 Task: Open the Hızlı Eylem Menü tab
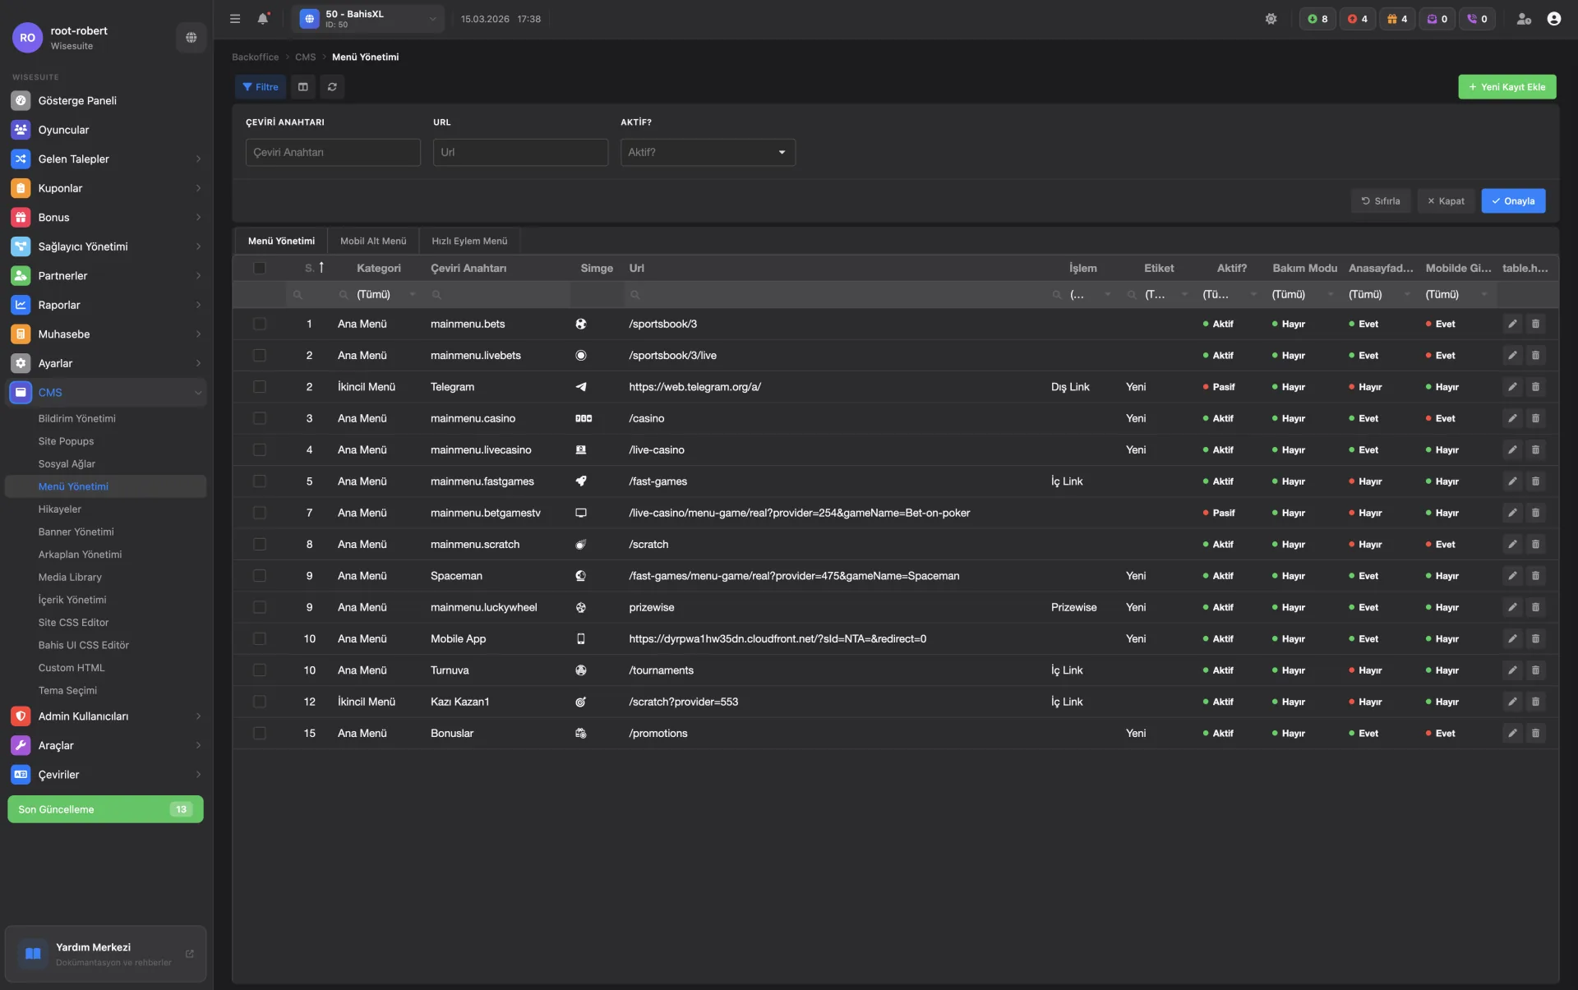pyautogui.click(x=469, y=241)
